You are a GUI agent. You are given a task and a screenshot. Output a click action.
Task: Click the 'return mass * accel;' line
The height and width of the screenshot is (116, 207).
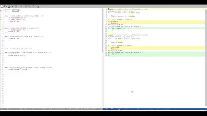16,56
